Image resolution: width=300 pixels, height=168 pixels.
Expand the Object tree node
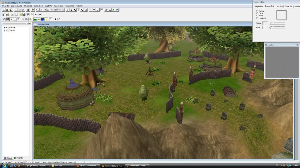click(x=4, y=28)
